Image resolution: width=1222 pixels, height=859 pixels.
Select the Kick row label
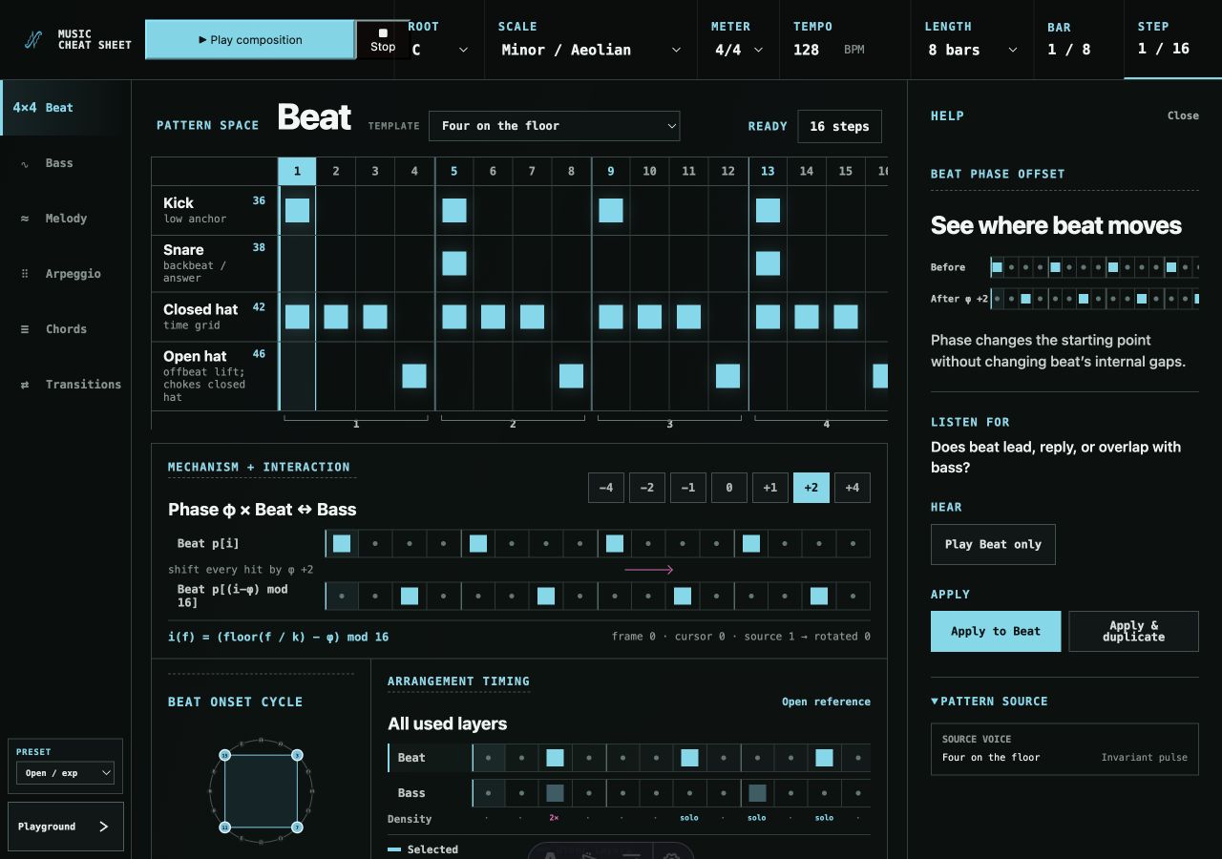[x=215, y=210]
